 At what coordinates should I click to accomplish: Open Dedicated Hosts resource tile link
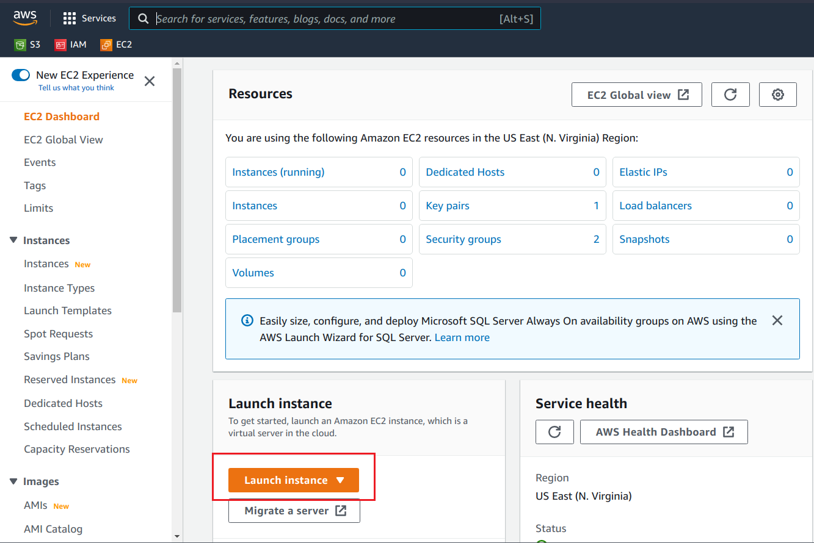coord(465,172)
